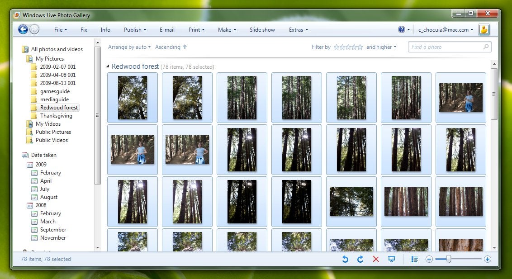The image size is (512, 279).
Task: Rotate photos counterclockwise
Action: tap(345, 259)
